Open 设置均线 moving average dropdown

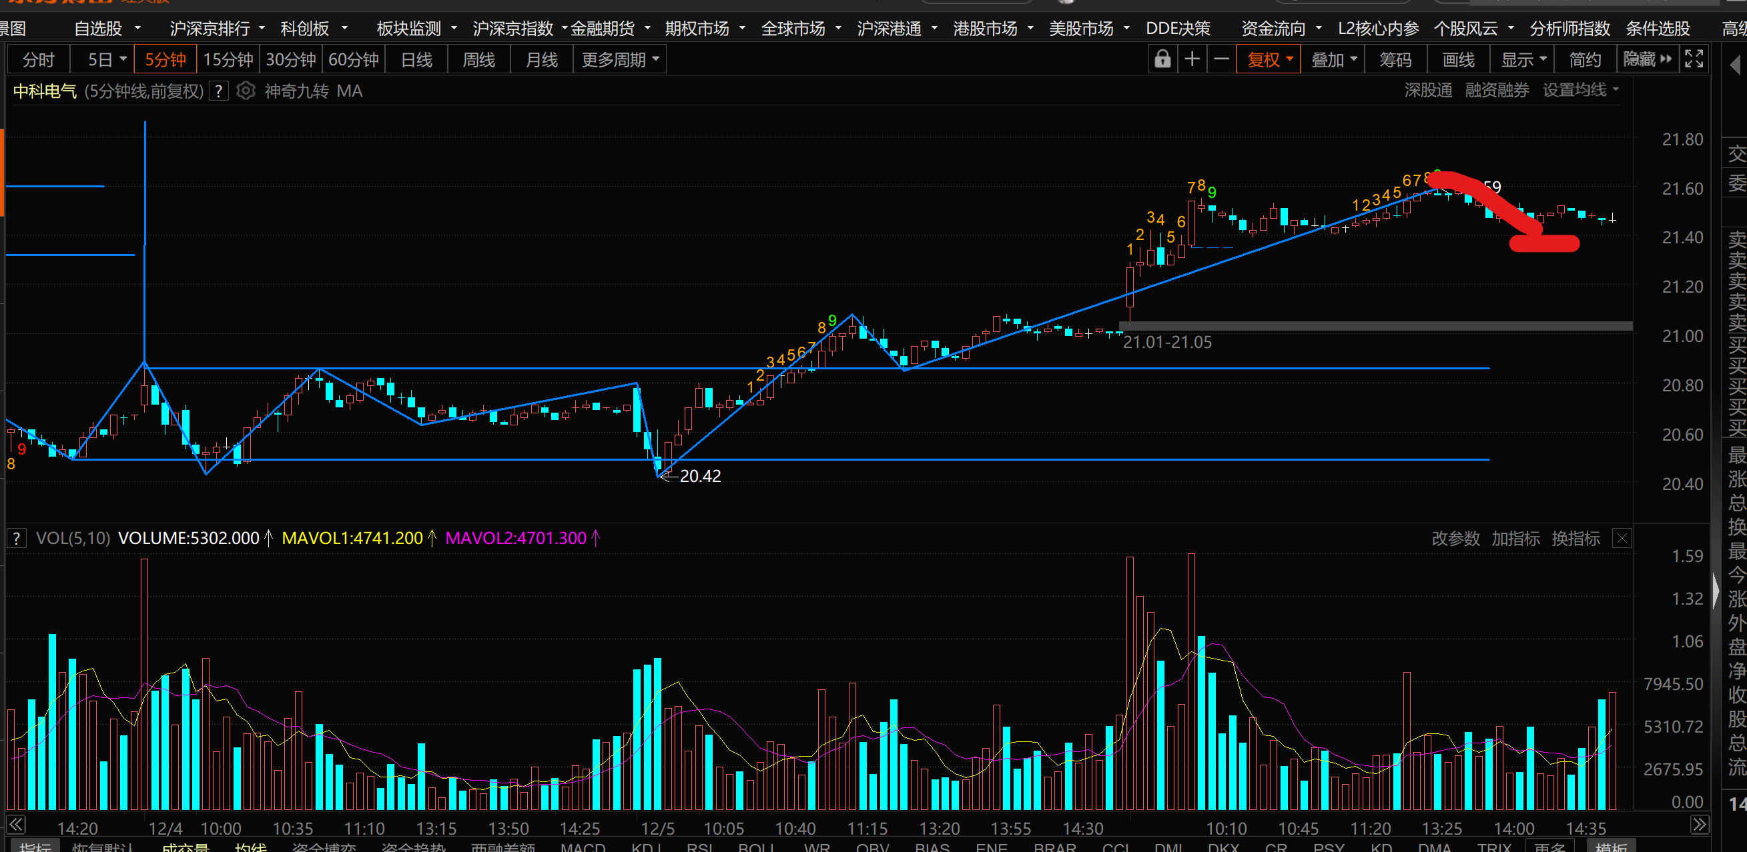pyautogui.click(x=1580, y=90)
